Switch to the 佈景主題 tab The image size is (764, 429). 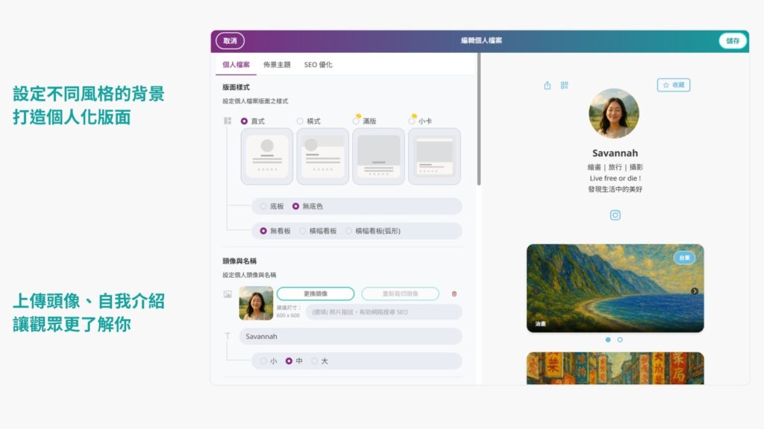[x=277, y=65]
